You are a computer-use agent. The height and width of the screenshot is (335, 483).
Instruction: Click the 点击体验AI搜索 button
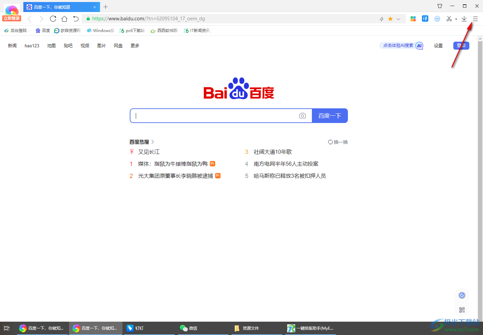tap(402, 46)
